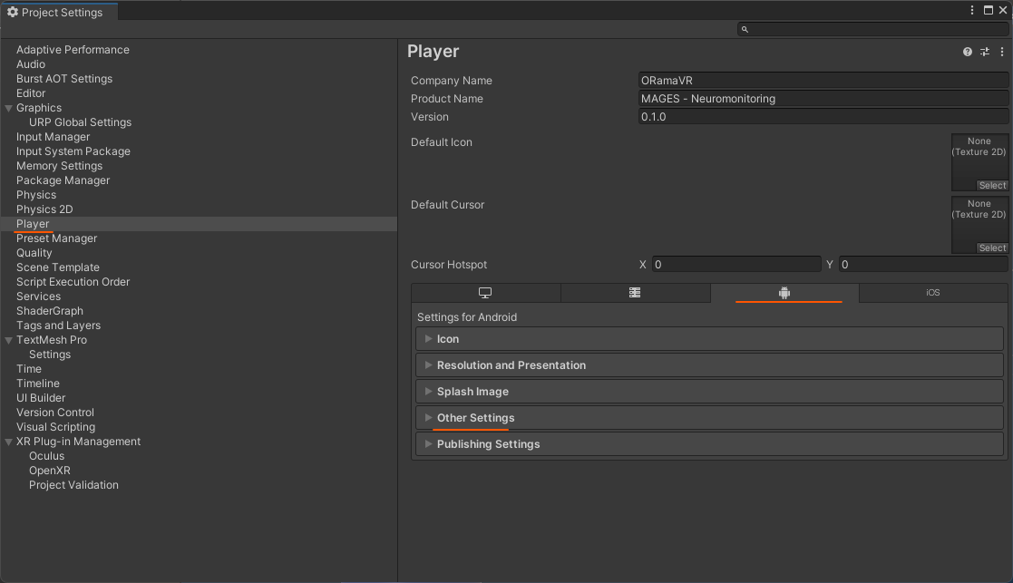Open Burst AOT Settings
Screen dimensions: 1013x583
click(x=64, y=79)
